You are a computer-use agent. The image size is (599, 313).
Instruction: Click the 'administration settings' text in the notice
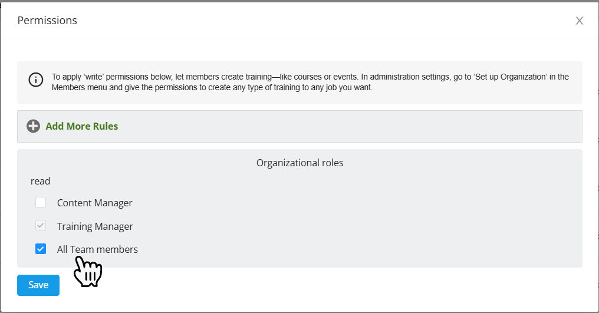click(x=412, y=77)
